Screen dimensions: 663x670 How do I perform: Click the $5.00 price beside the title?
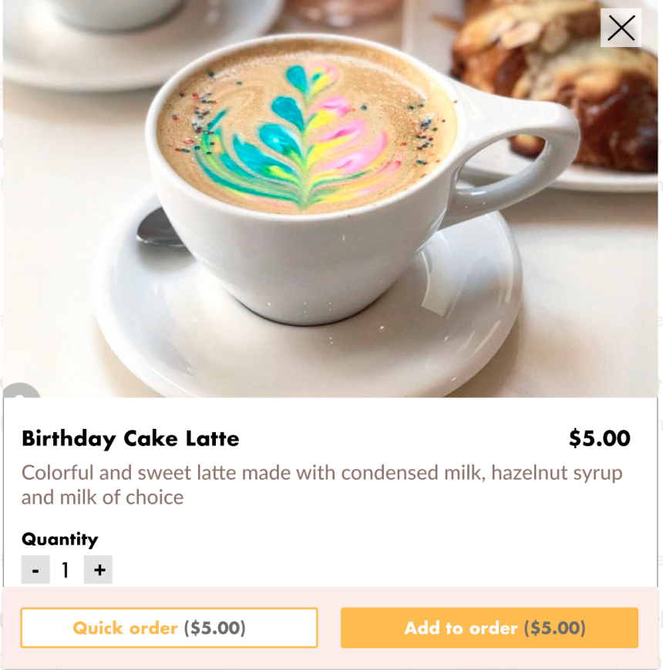[x=599, y=439]
